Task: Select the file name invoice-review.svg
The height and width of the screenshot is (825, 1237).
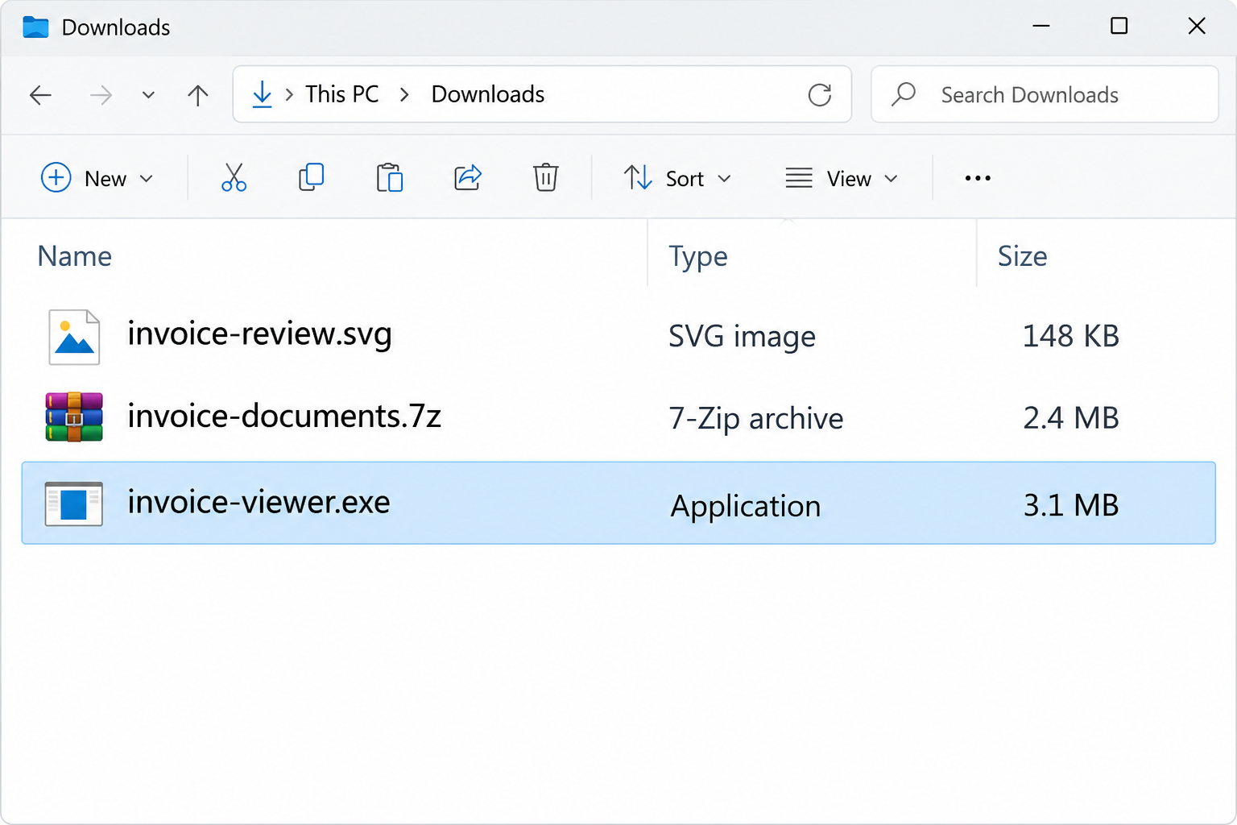Action: (x=259, y=334)
